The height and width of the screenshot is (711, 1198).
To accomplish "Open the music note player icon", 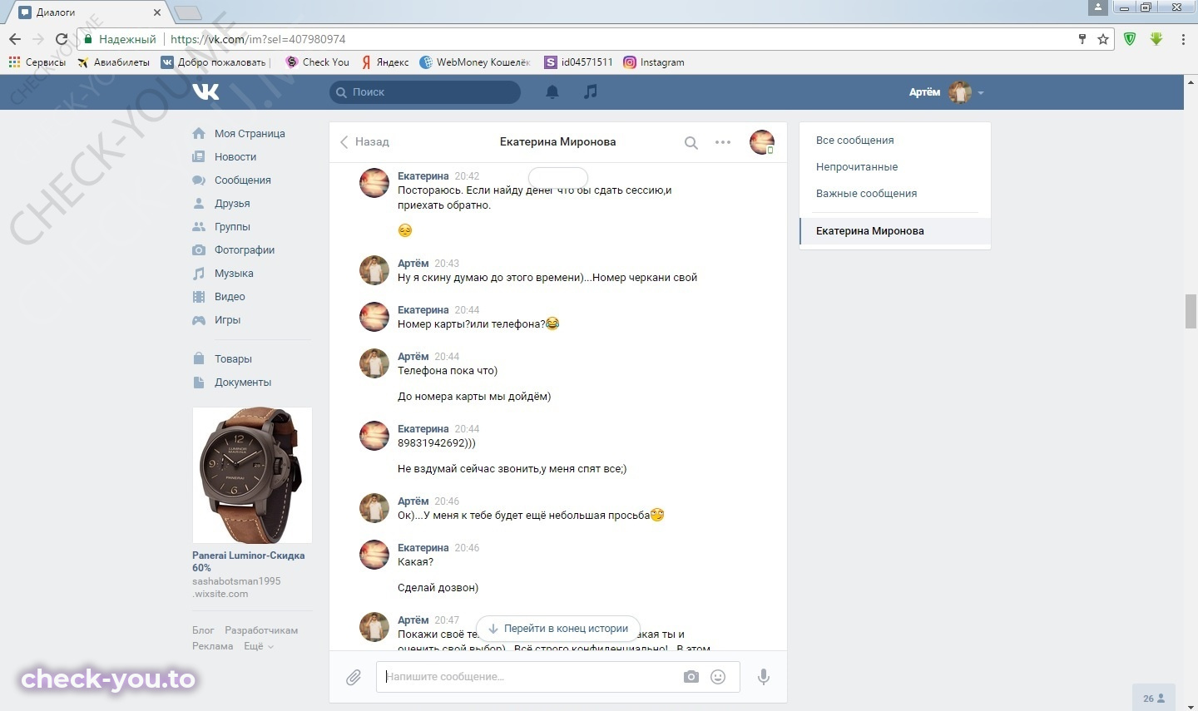I will 590,91.
